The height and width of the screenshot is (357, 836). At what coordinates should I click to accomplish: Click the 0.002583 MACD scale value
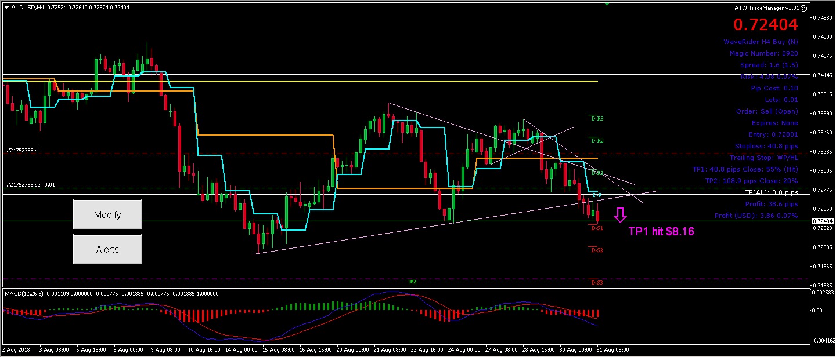(x=823, y=293)
